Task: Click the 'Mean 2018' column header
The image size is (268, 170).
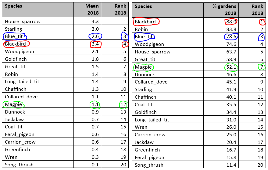Action: click(88, 9)
